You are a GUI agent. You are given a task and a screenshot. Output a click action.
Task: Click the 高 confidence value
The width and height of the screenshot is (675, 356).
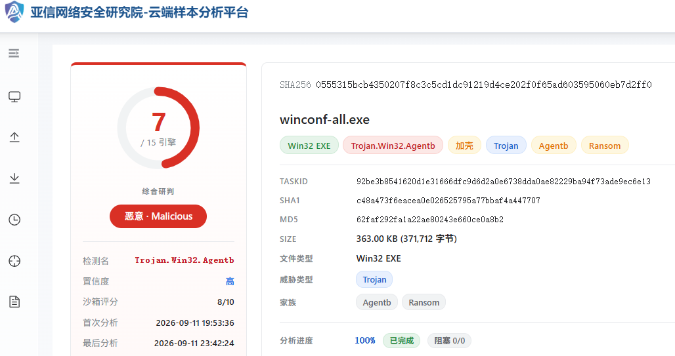(230, 281)
